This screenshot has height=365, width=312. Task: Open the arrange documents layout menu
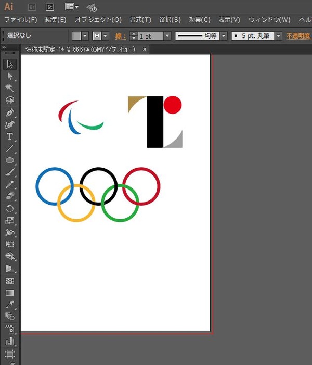click(71, 7)
